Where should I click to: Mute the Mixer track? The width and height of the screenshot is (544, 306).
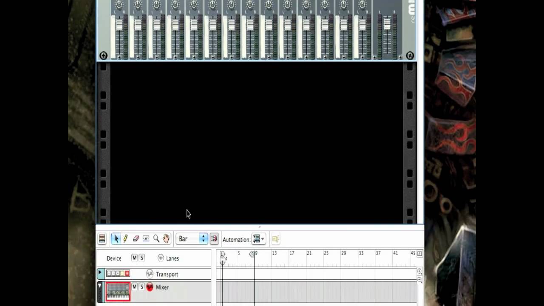[x=134, y=287]
